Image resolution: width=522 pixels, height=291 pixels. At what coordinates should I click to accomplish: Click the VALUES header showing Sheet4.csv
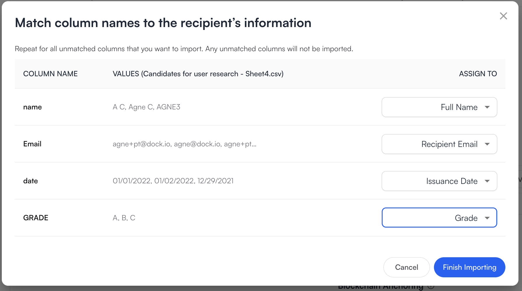(198, 74)
